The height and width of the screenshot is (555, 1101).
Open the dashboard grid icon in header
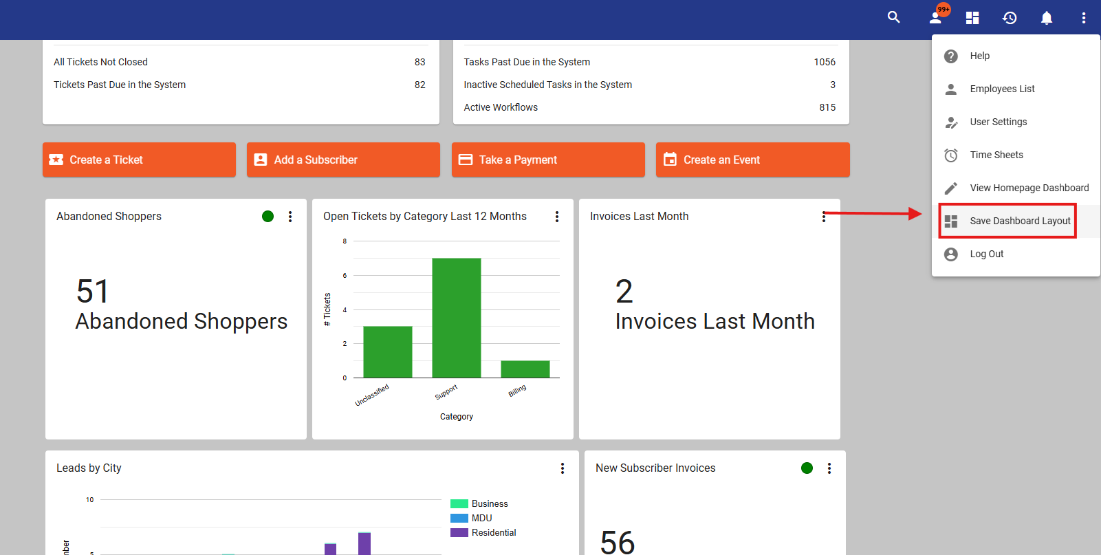pyautogui.click(x=972, y=18)
